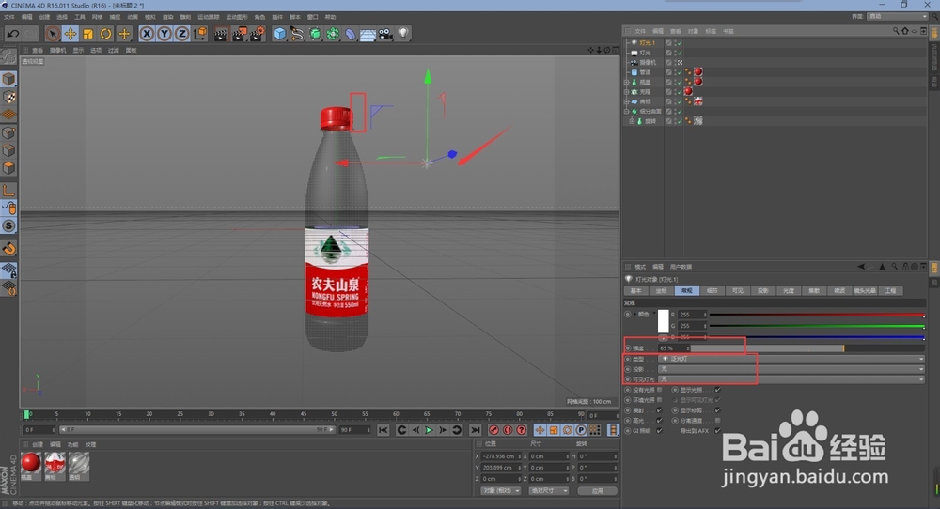Click the circular S icon in the left sidebar
The image size is (940, 509).
point(8,225)
